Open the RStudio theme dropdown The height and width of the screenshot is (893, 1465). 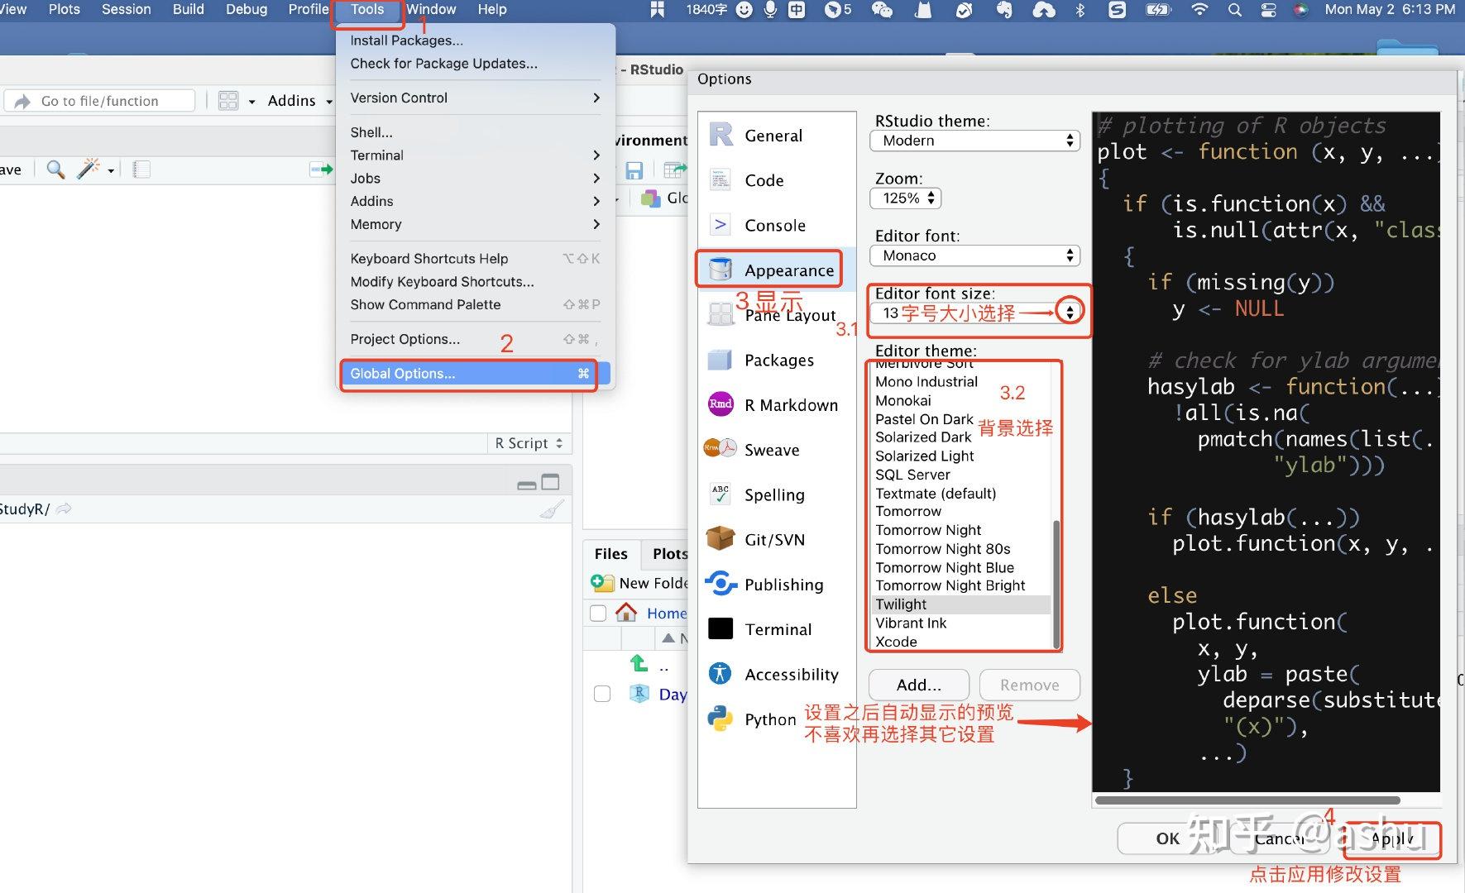pos(975,141)
